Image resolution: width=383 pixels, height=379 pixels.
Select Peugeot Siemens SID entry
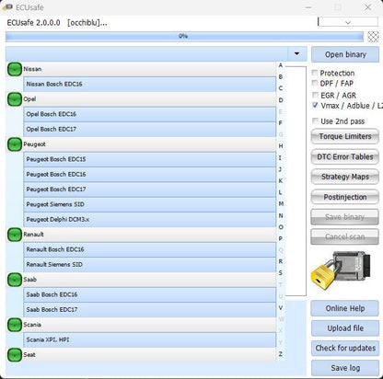click(x=149, y=204)
